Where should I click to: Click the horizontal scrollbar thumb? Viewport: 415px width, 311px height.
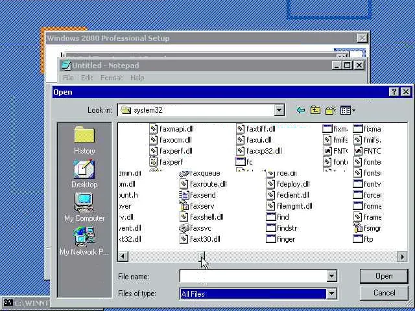[x=202, y=257]
